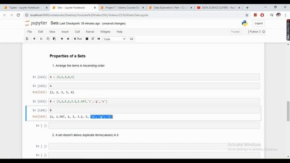Select cell In [123] defining set B
Screen dimensions: 290x163
point(154,101)
